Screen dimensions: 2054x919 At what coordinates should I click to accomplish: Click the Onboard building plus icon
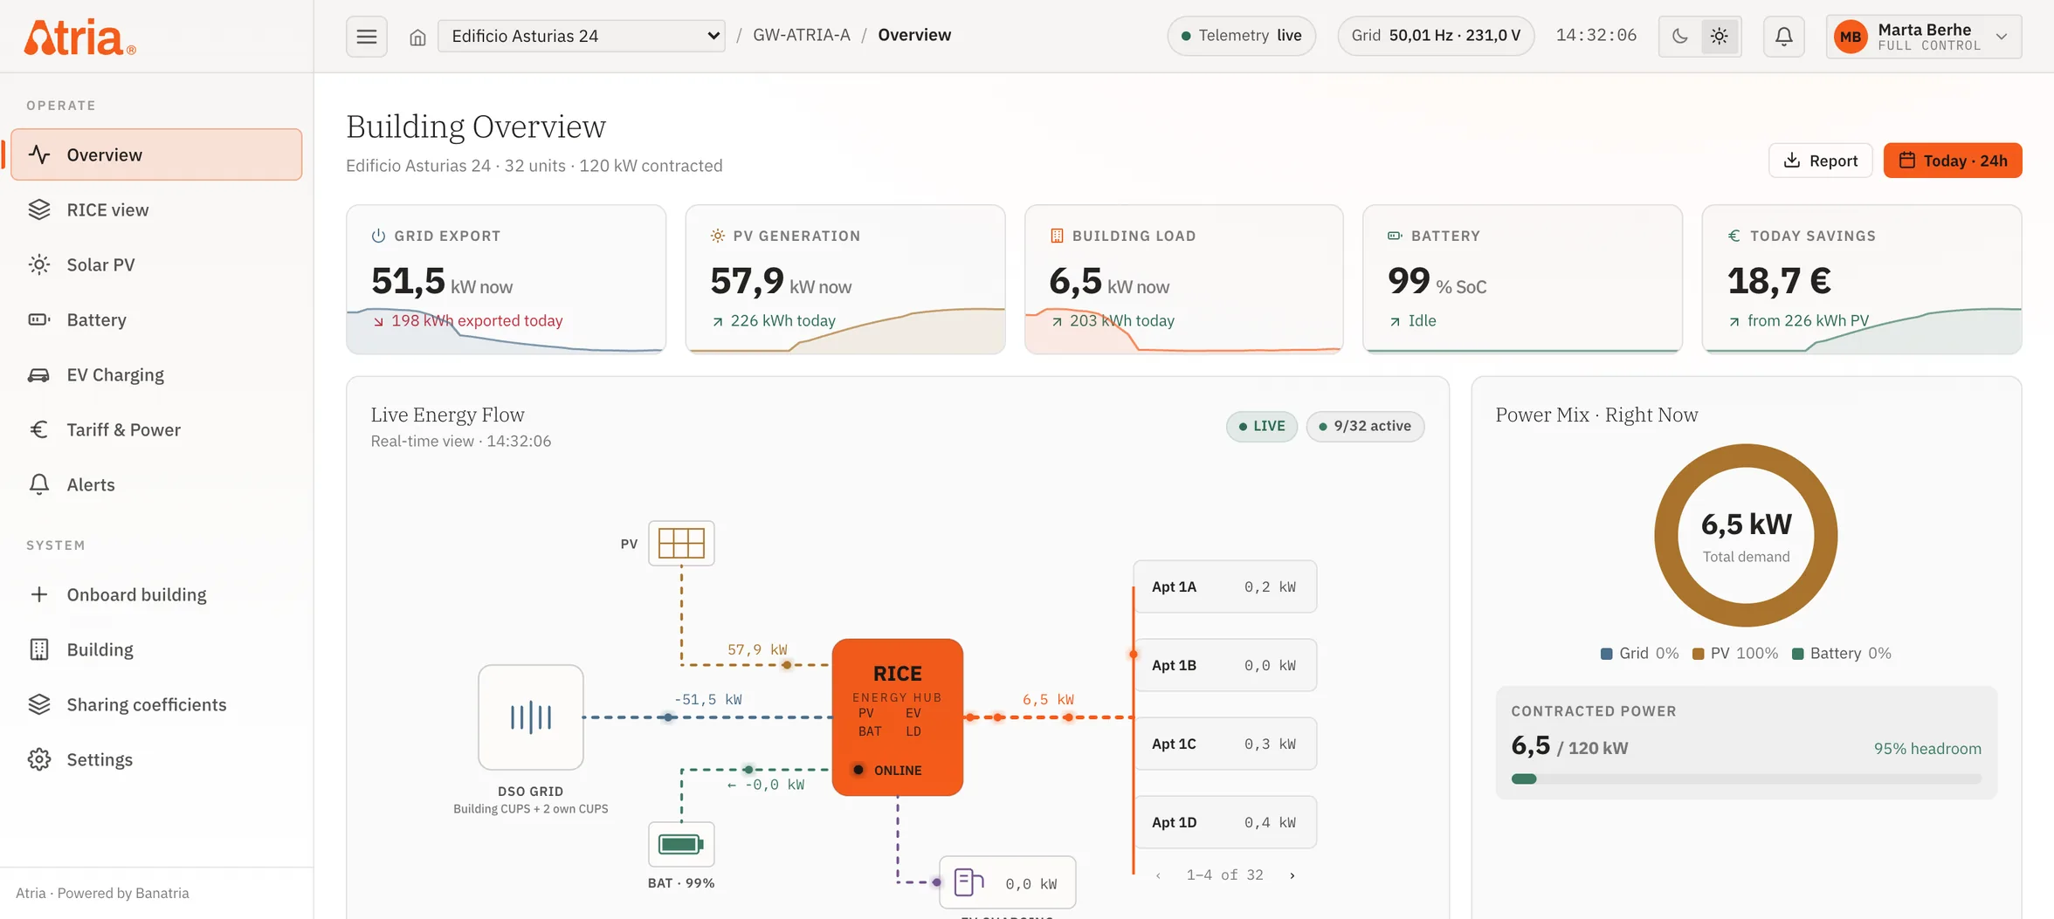(38, 594)
